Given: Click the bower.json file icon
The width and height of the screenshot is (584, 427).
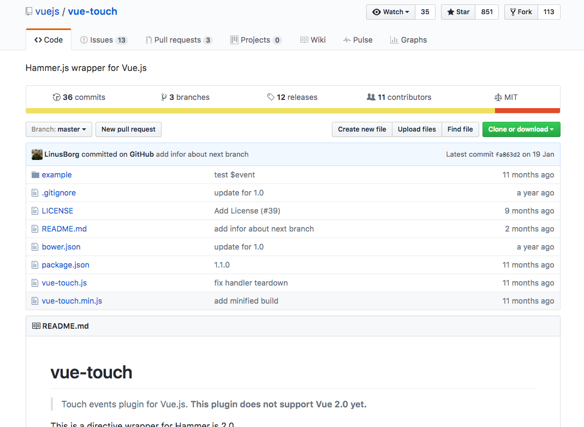Looking at the screenshot, I should point(35,247).
